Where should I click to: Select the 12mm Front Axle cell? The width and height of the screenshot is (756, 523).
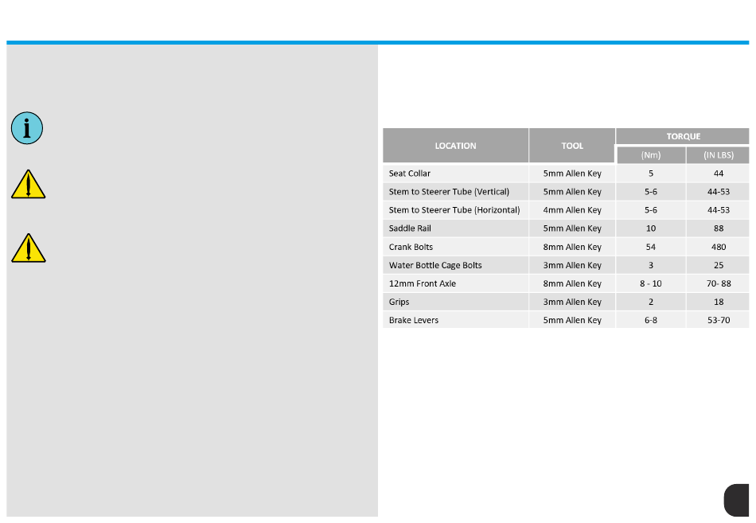pyautogui.click(x=456, y=283)
